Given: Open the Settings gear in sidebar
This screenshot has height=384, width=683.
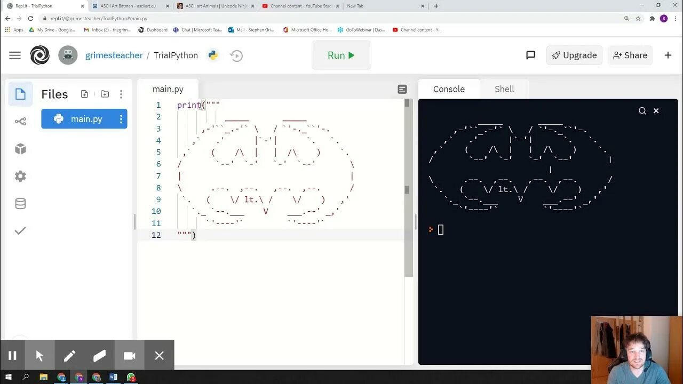Looking at the screenshot, I should (20, 176).
